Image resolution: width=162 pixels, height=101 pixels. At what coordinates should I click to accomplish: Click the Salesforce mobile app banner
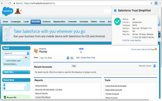pos(57,34)
